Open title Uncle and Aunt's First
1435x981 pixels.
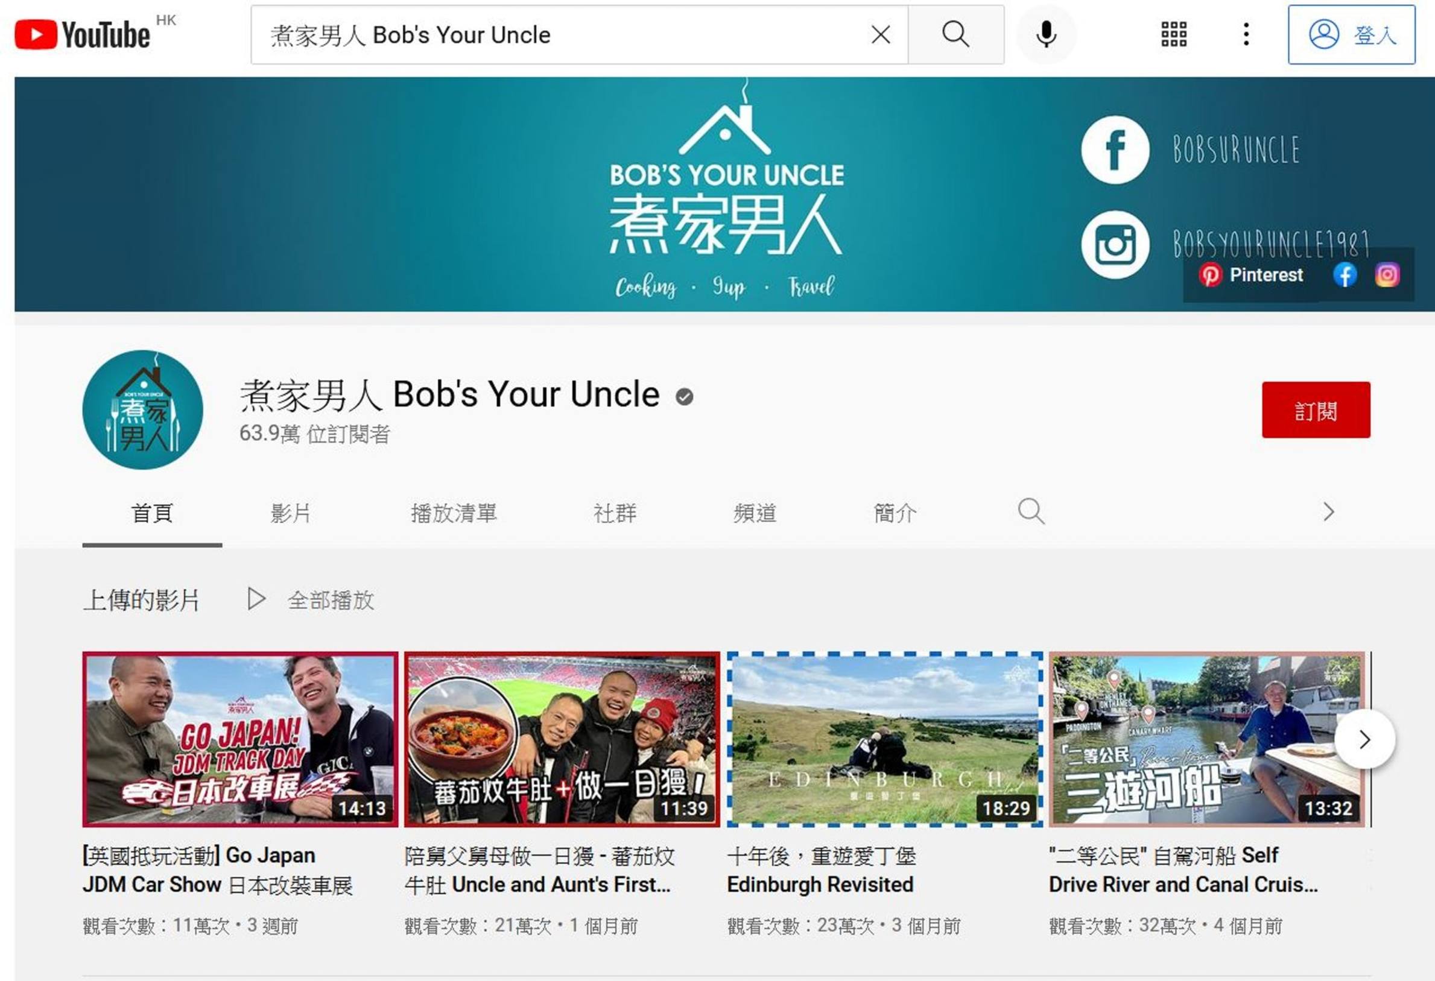click(x=539, y=871)
